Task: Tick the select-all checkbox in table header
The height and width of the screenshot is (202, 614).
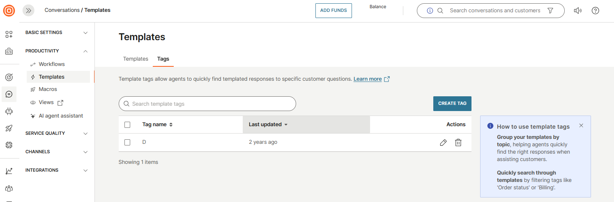Action: point(127,125)
